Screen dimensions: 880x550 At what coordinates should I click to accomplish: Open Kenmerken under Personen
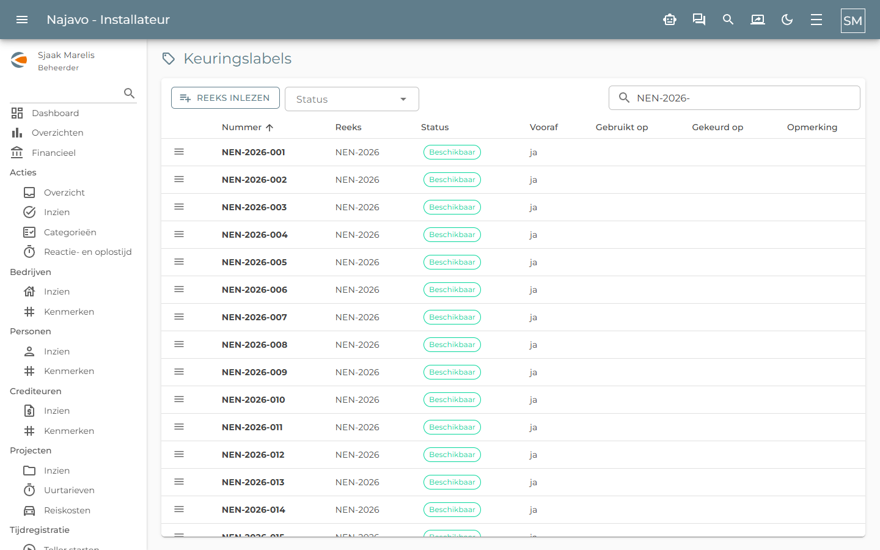tap(69, 371)
